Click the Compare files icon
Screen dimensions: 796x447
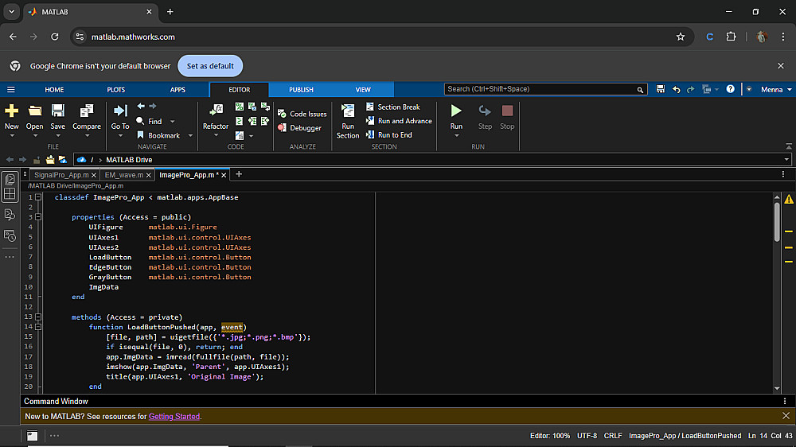87,111
